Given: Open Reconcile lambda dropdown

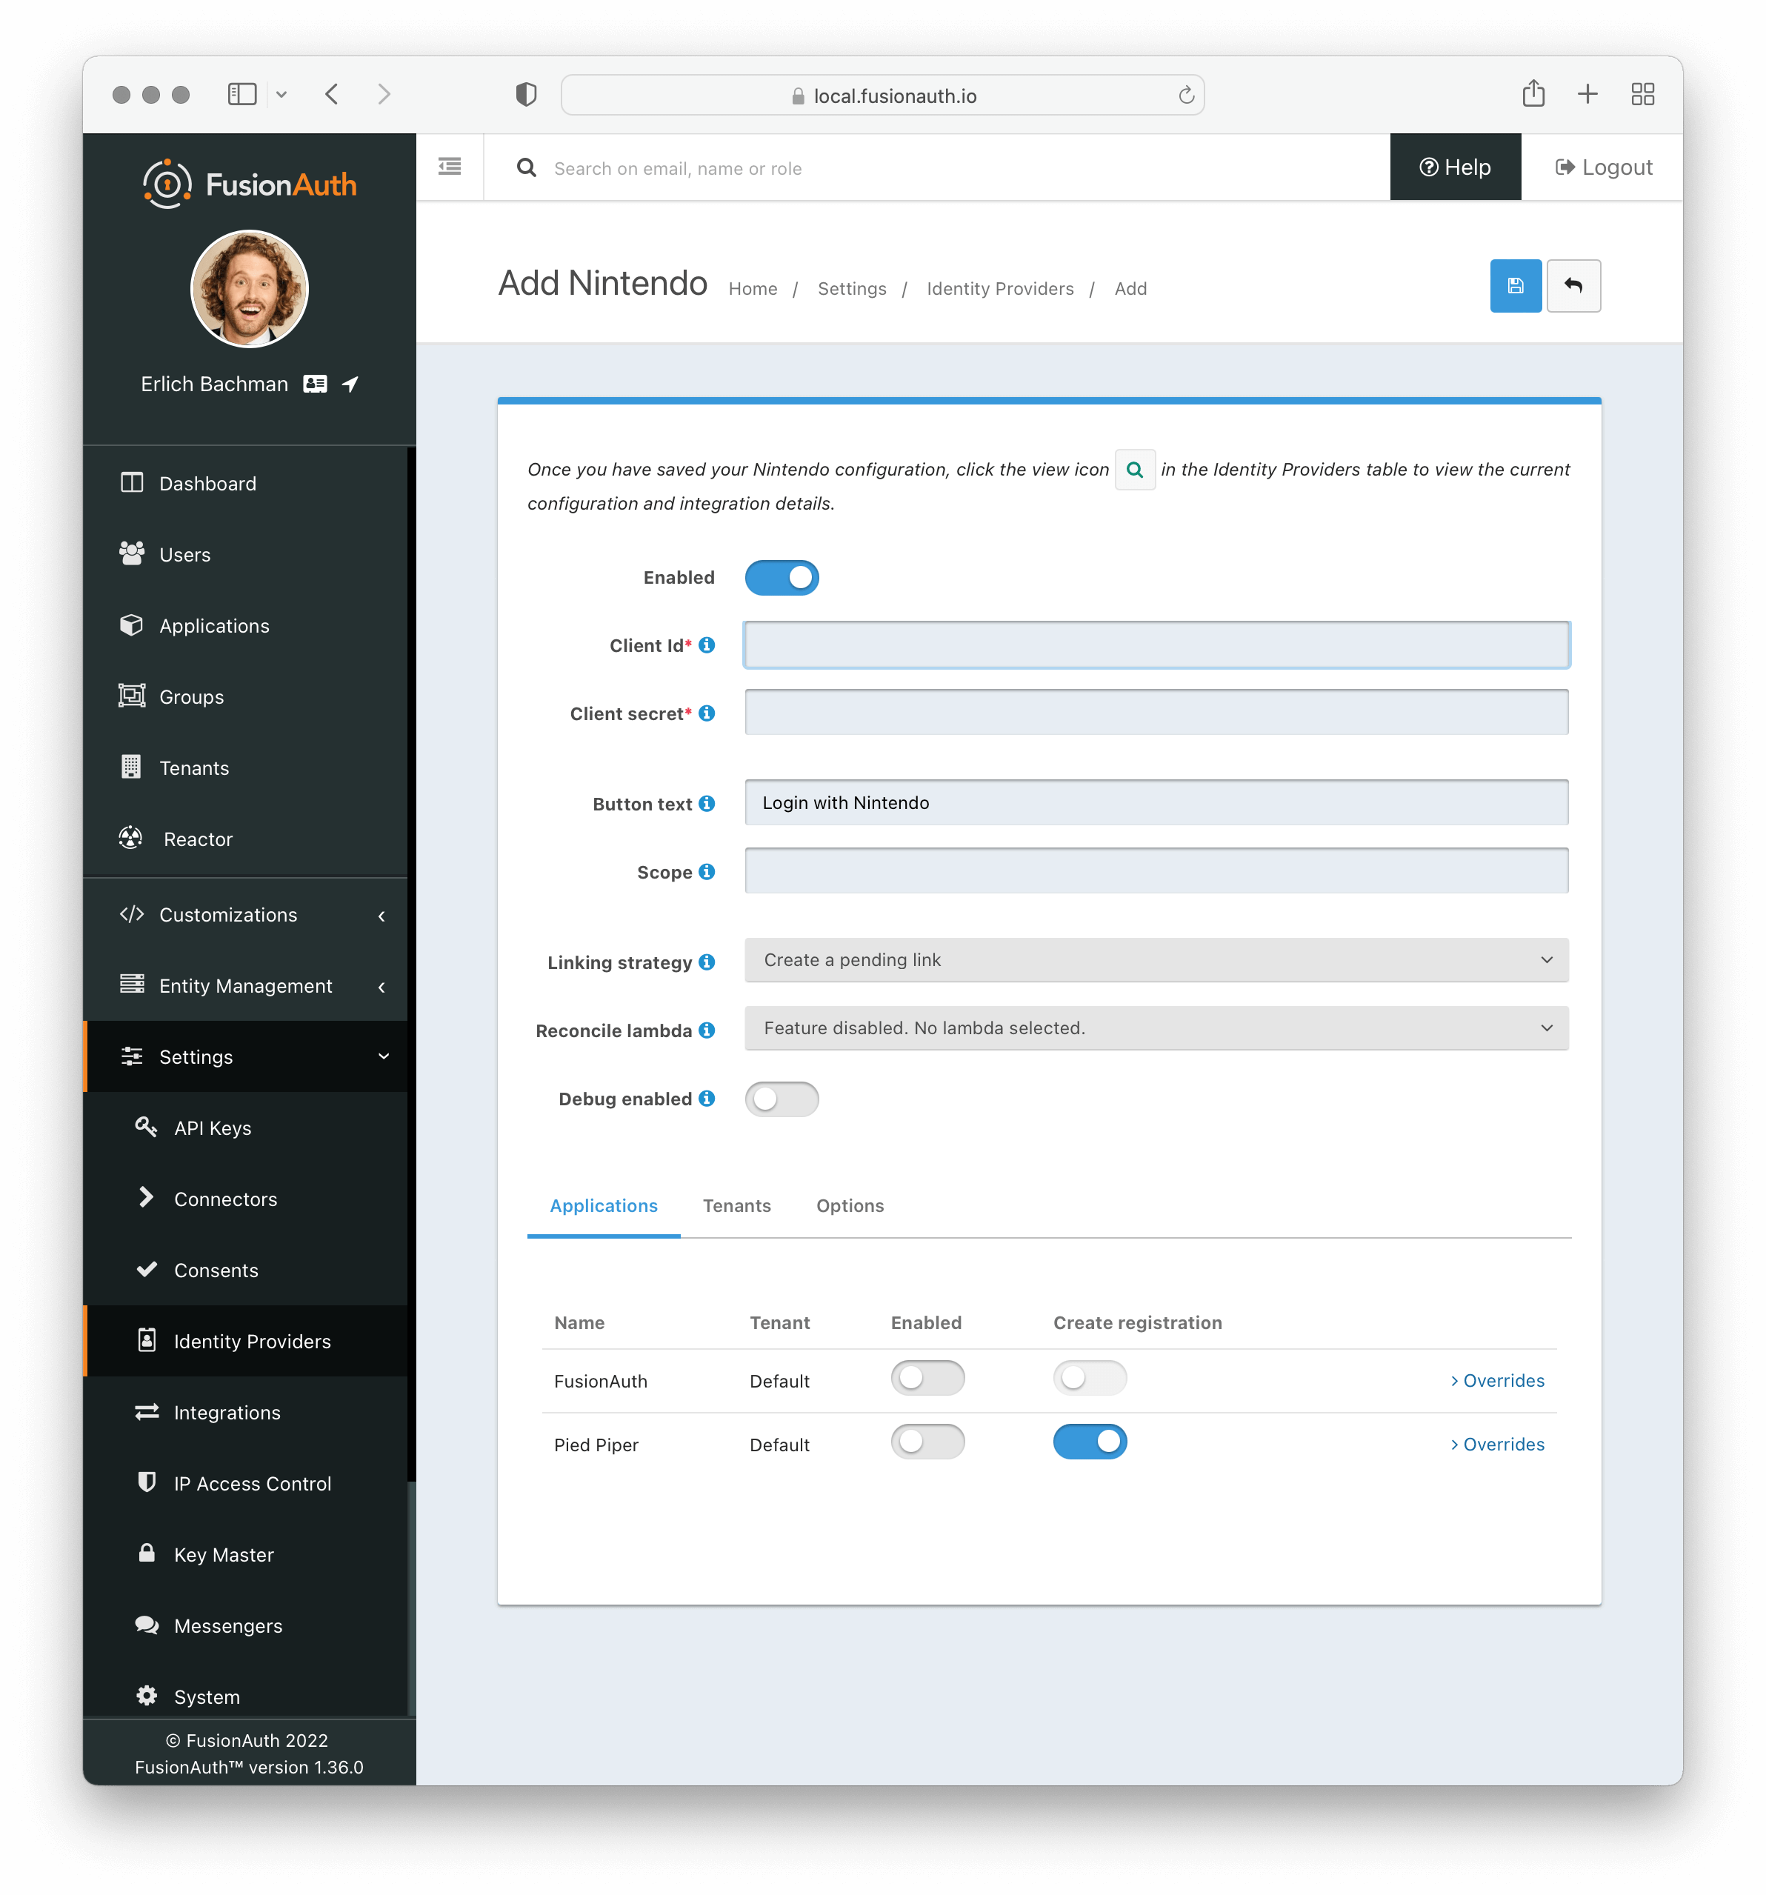Looking at the screenshot, I should click(x=1157, y=1028).
